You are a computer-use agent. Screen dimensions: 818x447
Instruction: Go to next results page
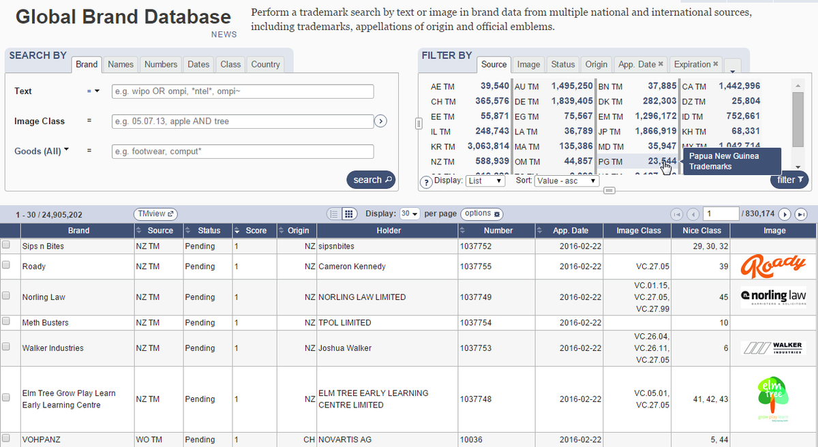785,214
